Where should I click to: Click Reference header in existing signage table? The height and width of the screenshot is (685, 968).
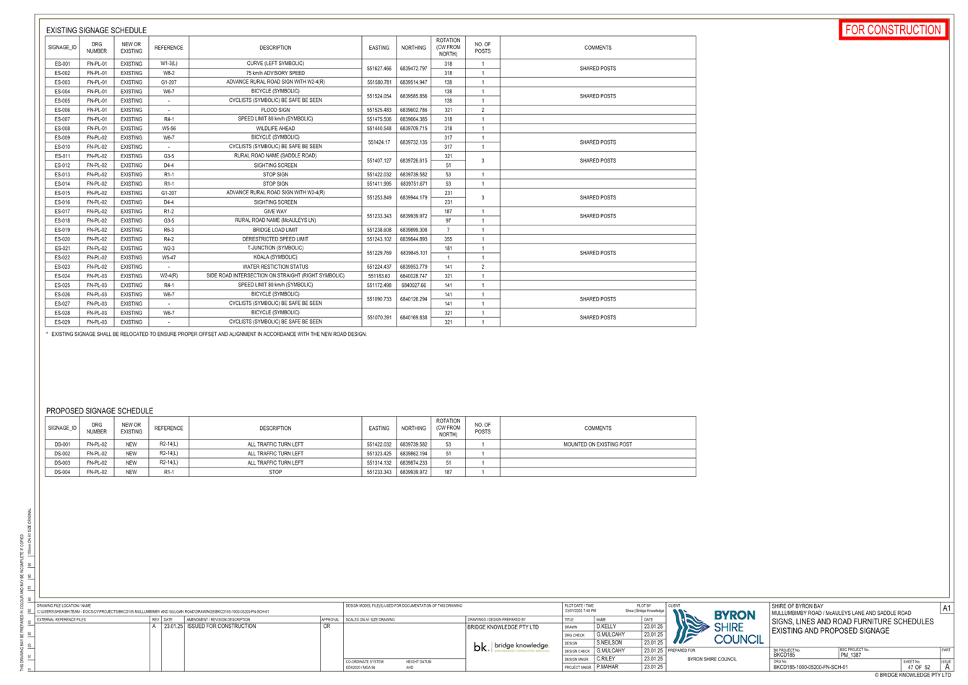click(169, 48)
